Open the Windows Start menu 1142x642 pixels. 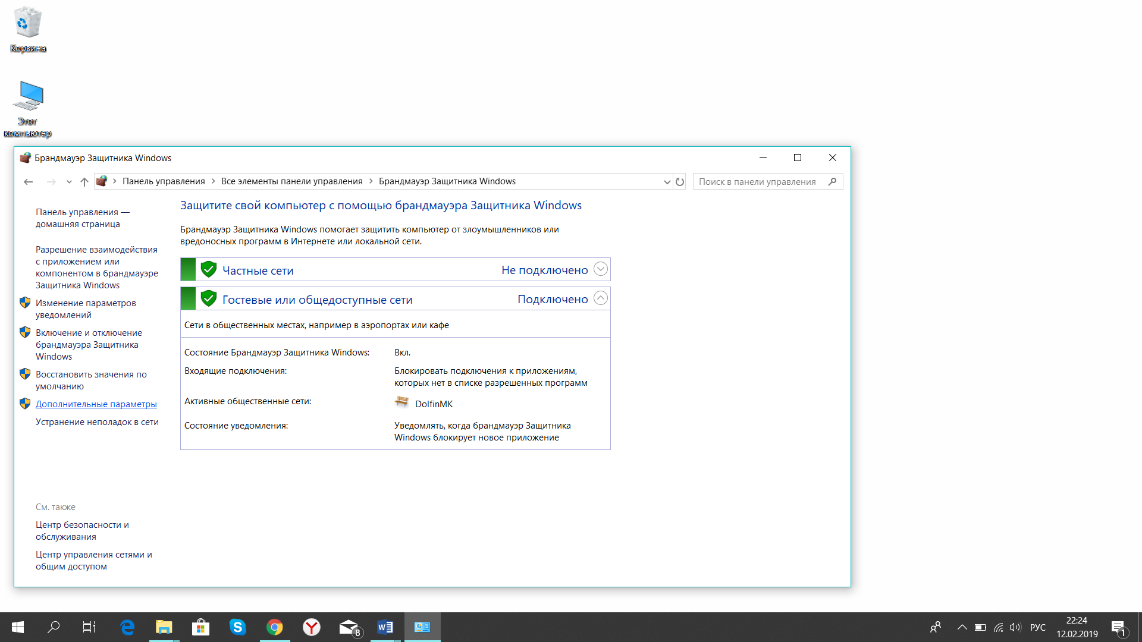pyautogui.click(x=18, y=627)
